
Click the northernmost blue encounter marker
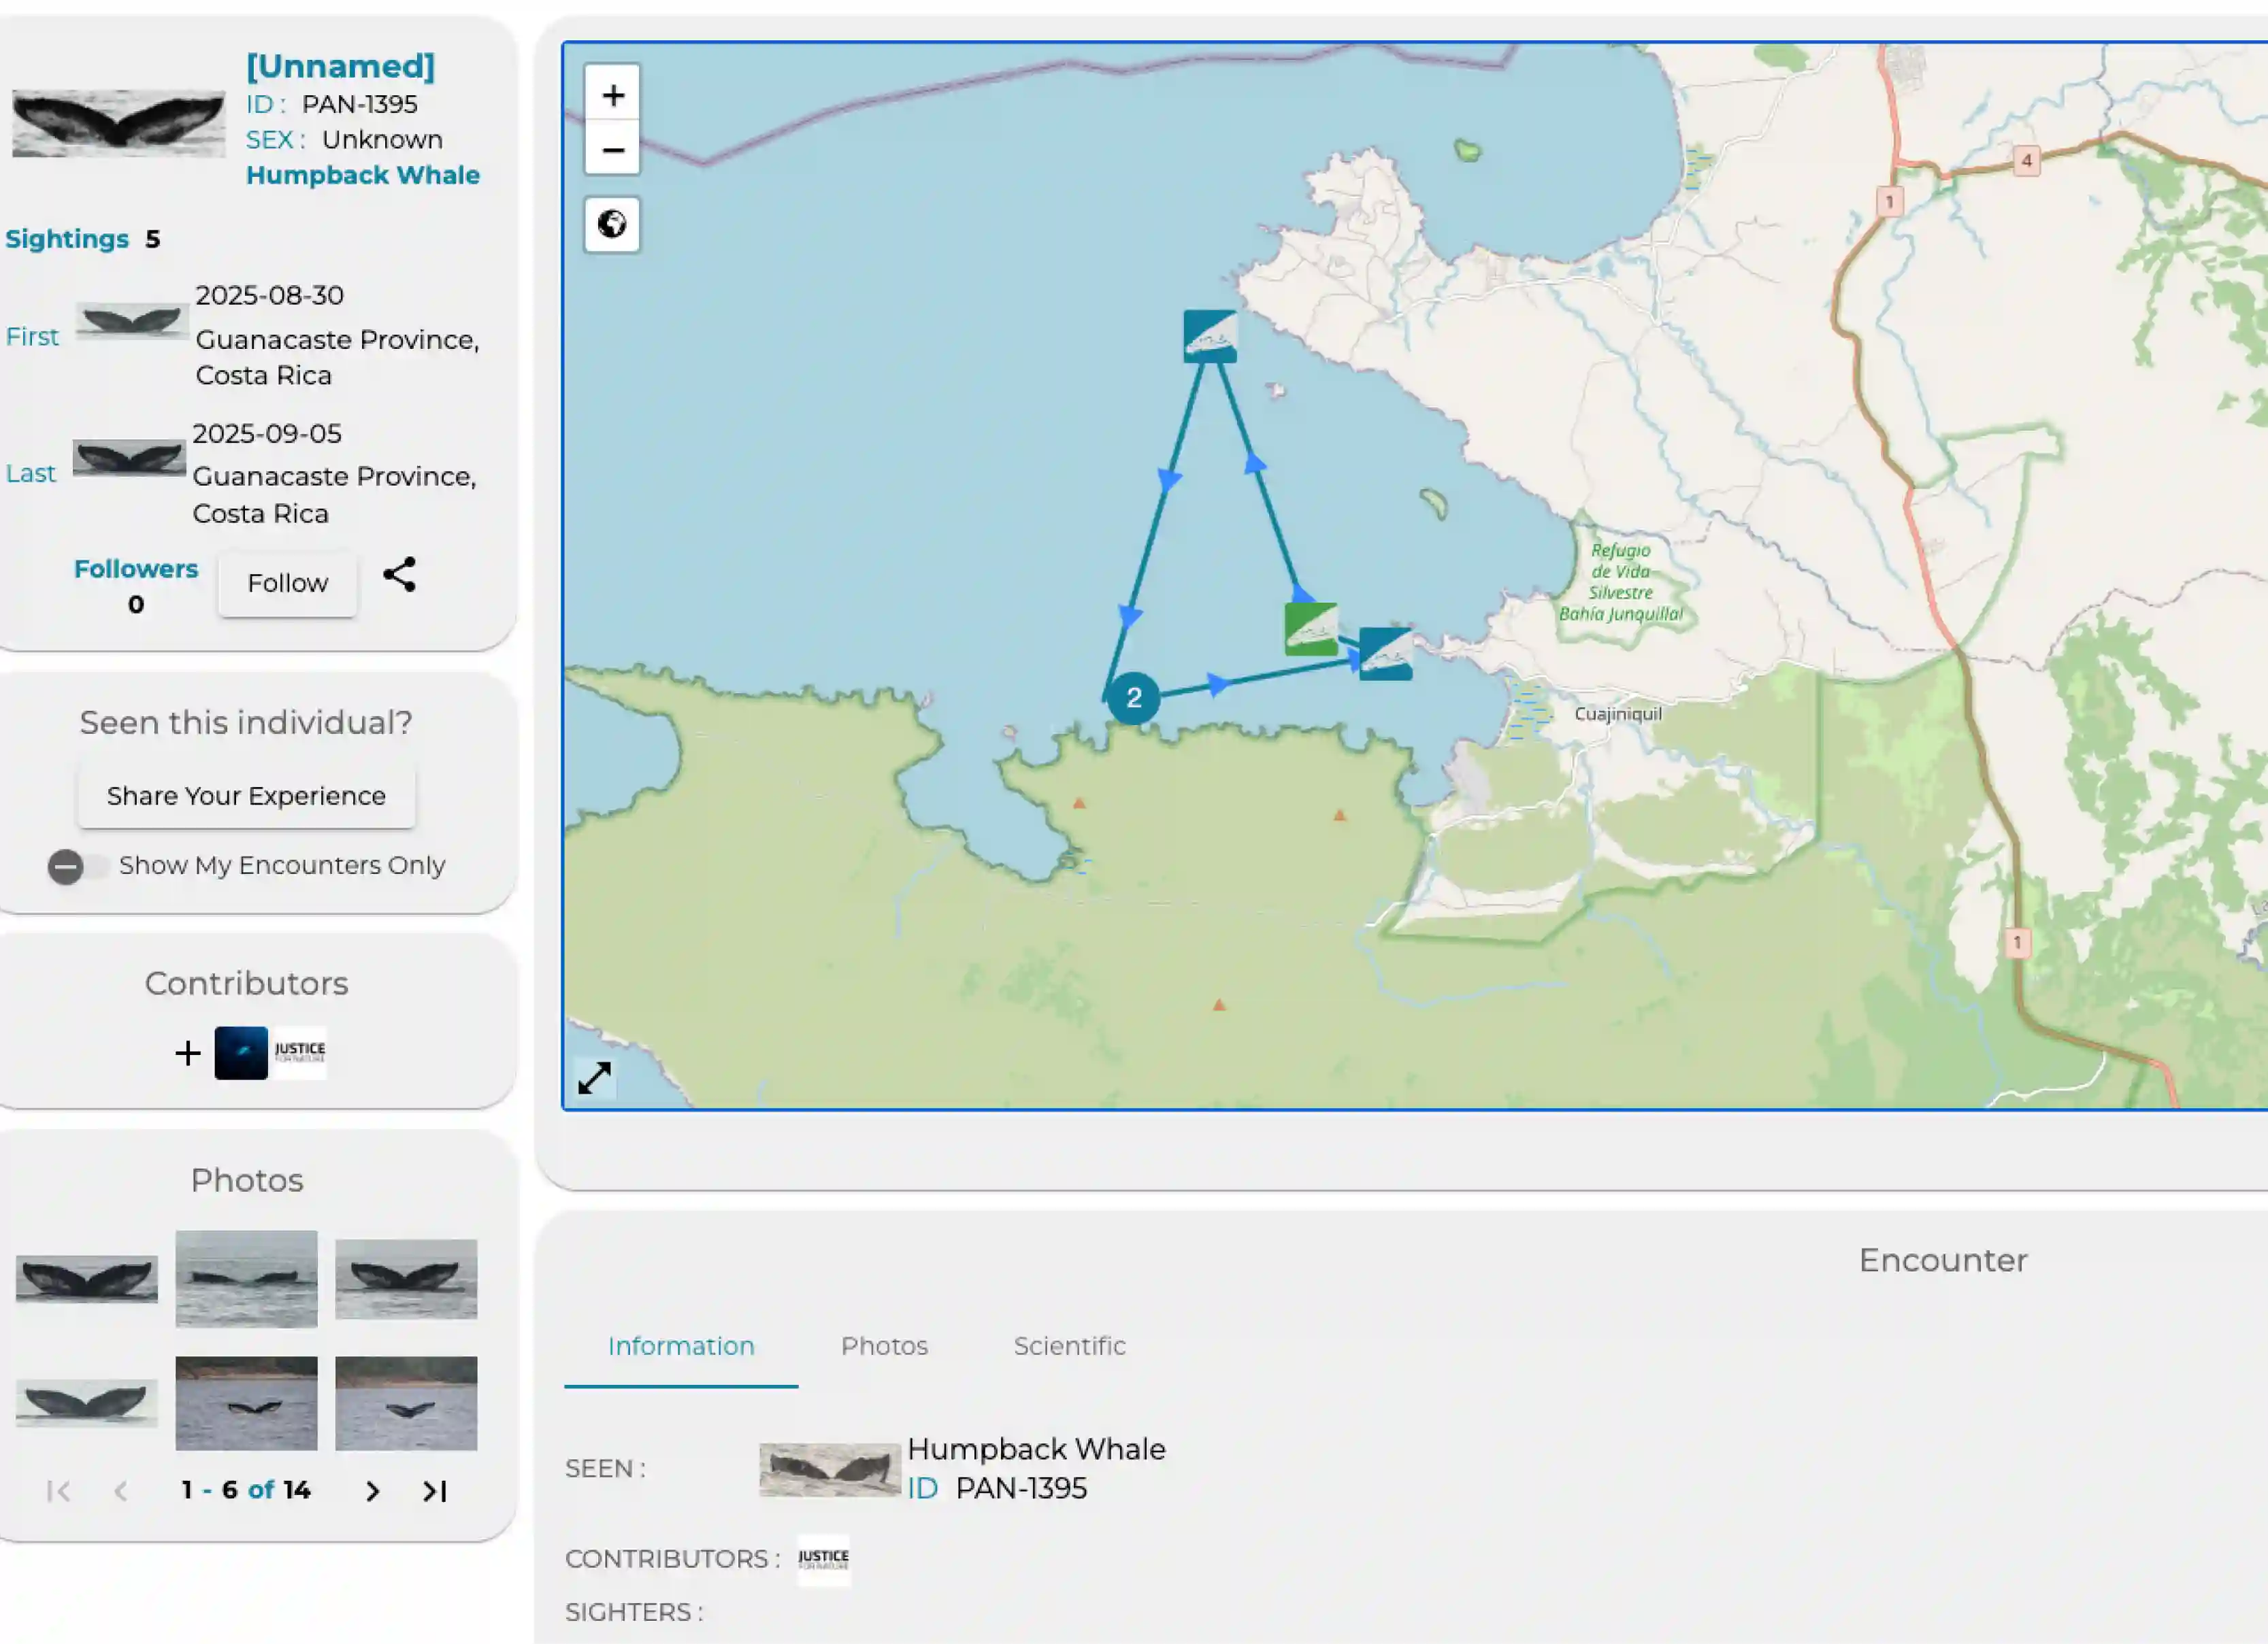[1209, 336]
